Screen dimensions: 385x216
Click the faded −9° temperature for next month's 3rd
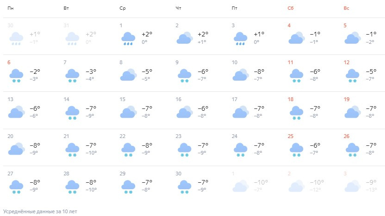371,182
